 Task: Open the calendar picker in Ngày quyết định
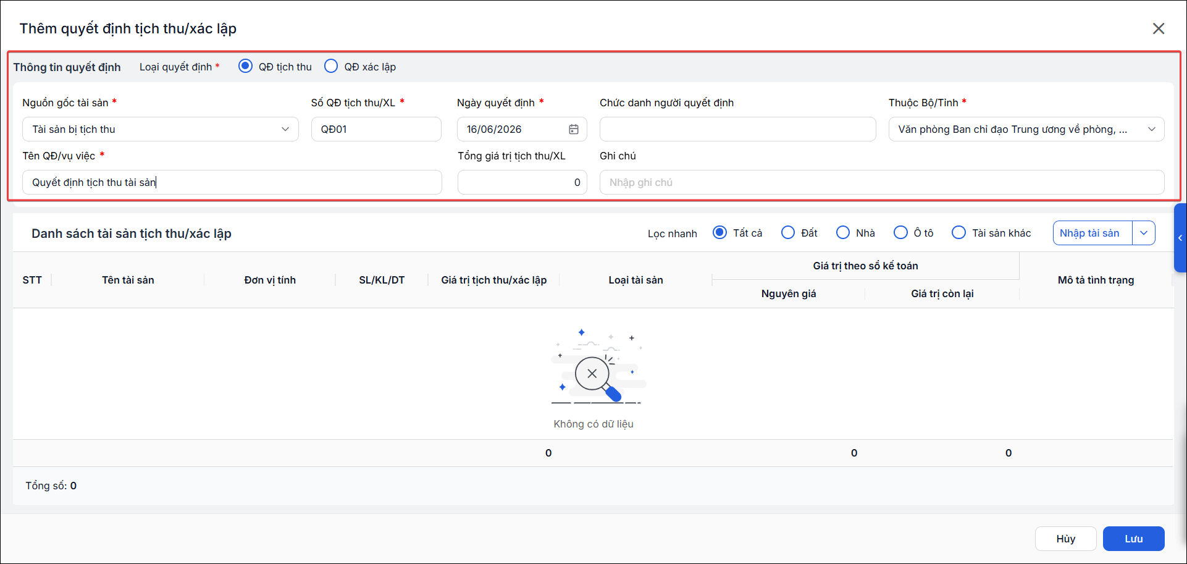coord(574,129)
